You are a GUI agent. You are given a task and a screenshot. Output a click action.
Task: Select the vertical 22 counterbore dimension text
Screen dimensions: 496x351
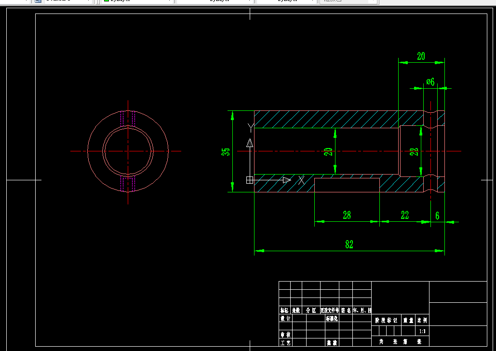click(414, 151)
